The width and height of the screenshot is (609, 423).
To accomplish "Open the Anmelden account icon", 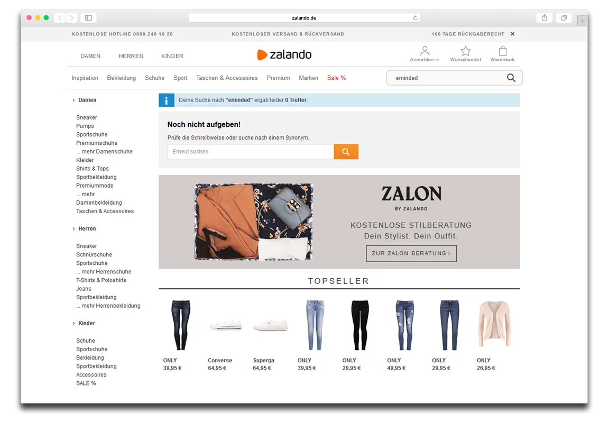I will (425, 54).
